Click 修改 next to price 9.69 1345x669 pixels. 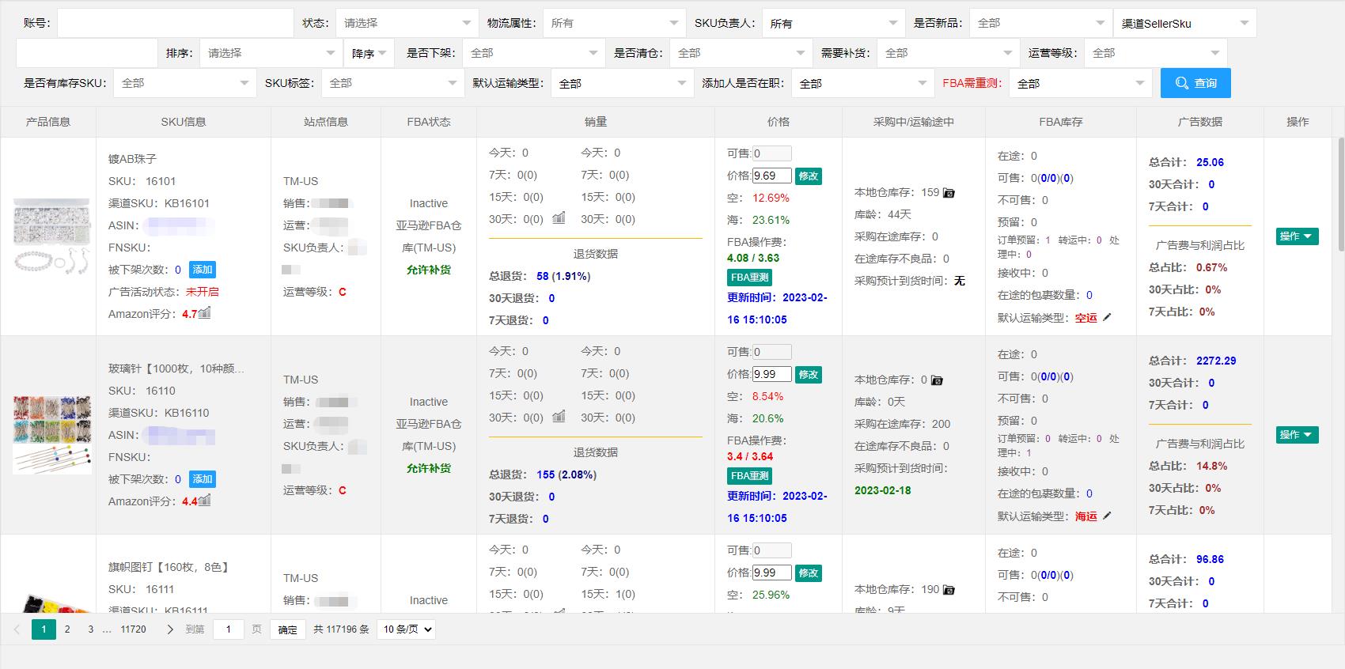[x=809, y=176]
